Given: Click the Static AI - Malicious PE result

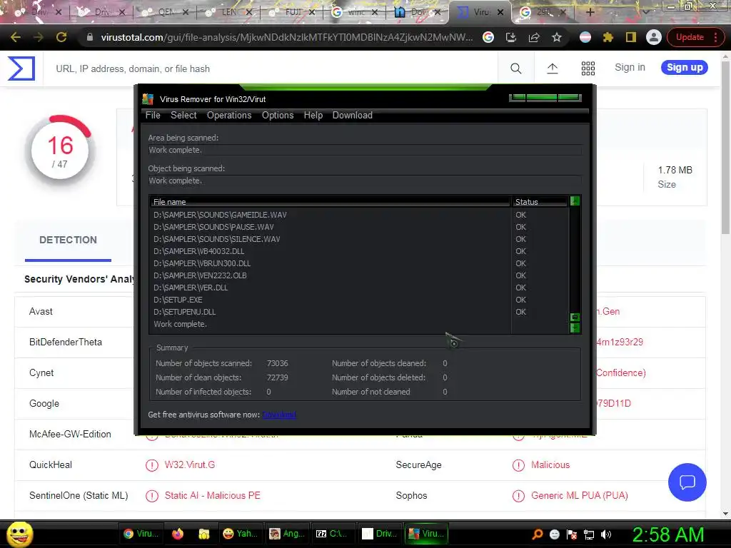Looking at the screenshot, I should tap(212, 495).
